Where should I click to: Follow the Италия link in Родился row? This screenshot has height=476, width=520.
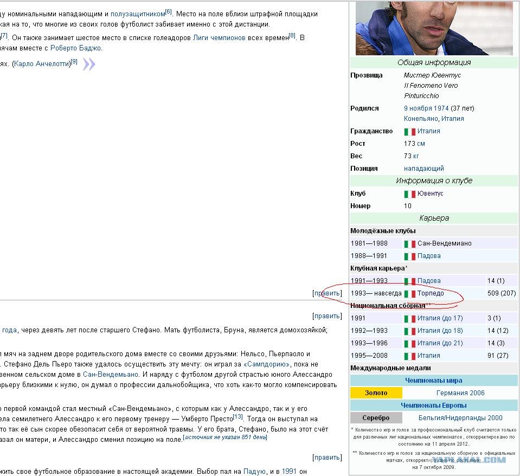pos(452,119)
